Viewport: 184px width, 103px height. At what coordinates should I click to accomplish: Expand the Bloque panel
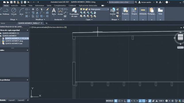tap(115, 19)
